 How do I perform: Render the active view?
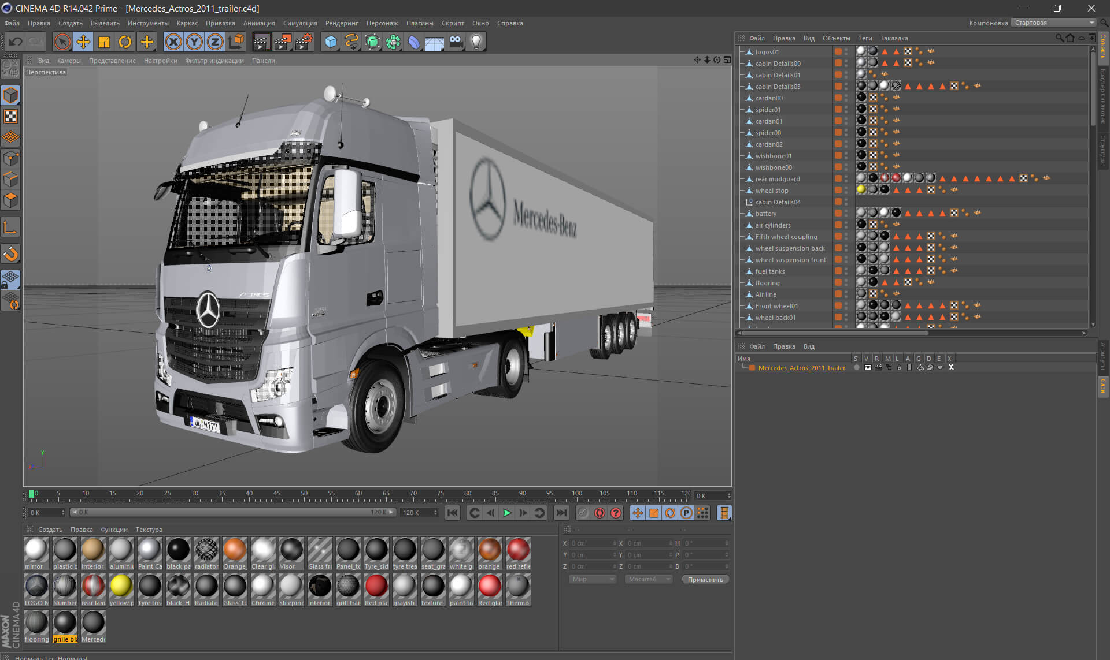click(x=261, y=42)
